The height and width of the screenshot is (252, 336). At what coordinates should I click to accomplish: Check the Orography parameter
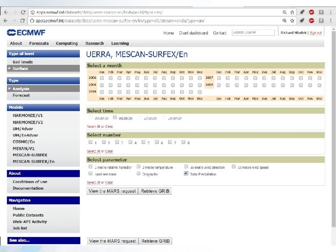[x=139, y=173]
